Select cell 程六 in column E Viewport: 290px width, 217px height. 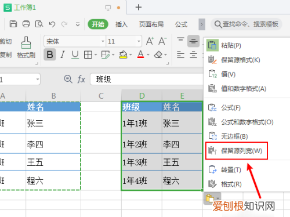click(x=182, y=180)
